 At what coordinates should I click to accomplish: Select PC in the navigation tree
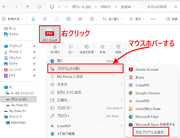tap(8, 87)
